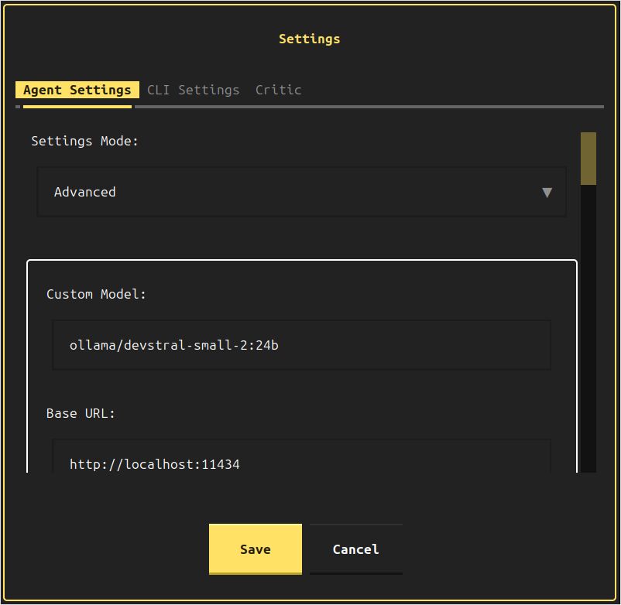Save the agent settings

coord(255,549)
